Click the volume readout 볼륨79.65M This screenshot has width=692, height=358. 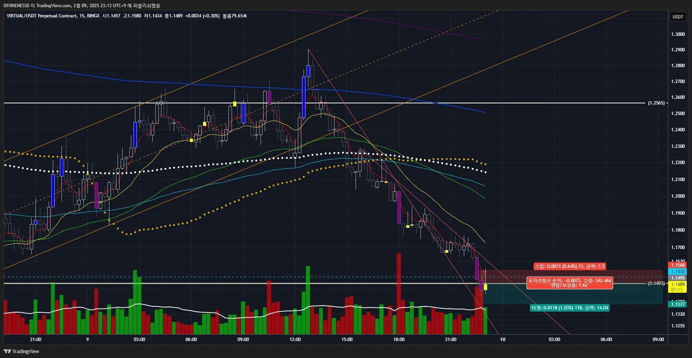click(x=235, y=16)
